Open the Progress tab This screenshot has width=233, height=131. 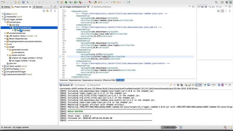(x=80, y=85)
